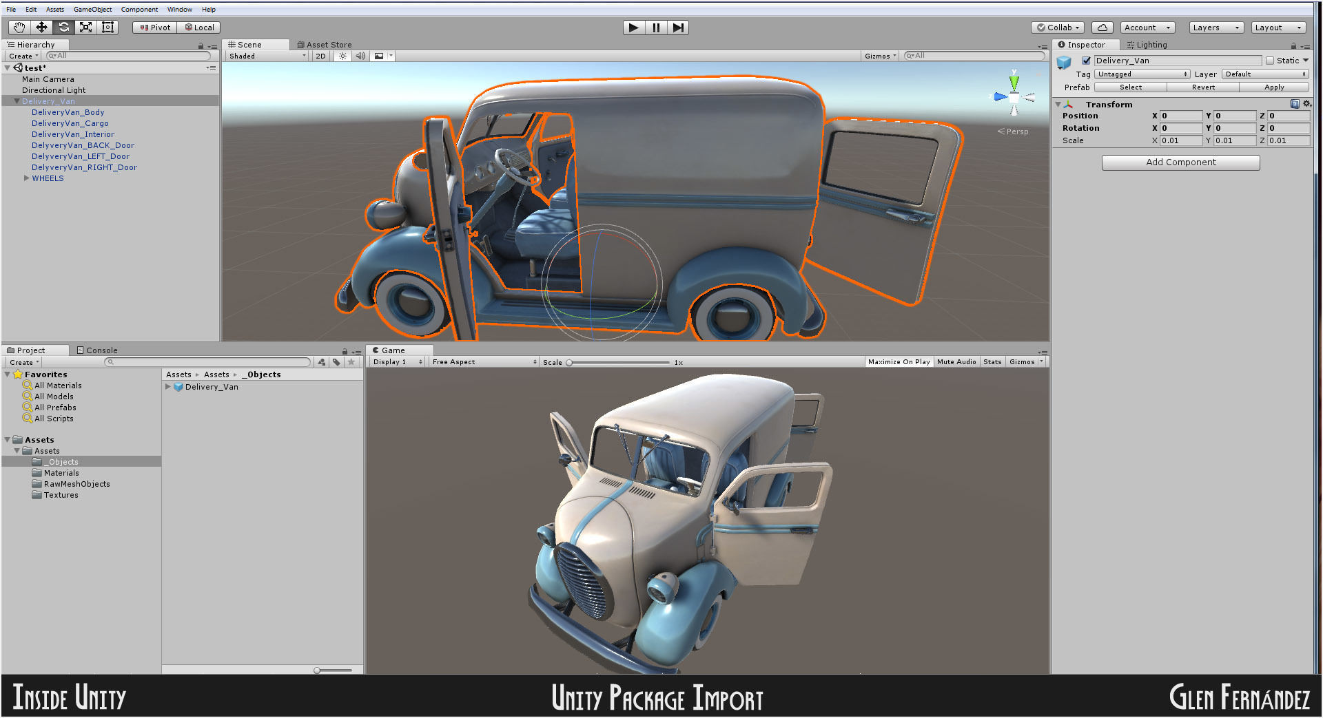Select the Rect transform tool
The height and width of the screenshot is (718, 1323).
(x=107, y=28)
